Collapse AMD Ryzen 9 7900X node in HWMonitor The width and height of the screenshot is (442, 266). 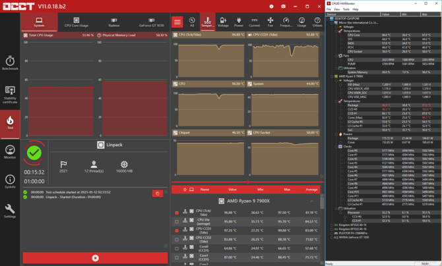(x=332, y=76)
